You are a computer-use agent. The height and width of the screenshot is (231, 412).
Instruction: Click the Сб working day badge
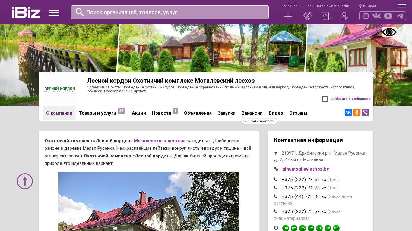pos(328,228)
